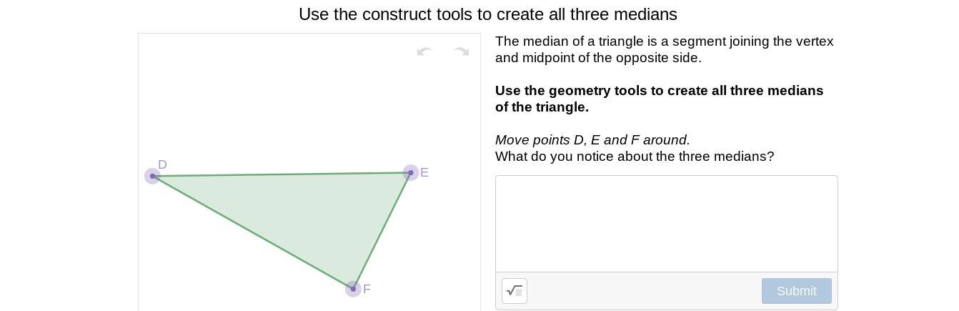The height and width of the screenshot is (311, 959).
Task: Select vertex point E
Action: 410,172
